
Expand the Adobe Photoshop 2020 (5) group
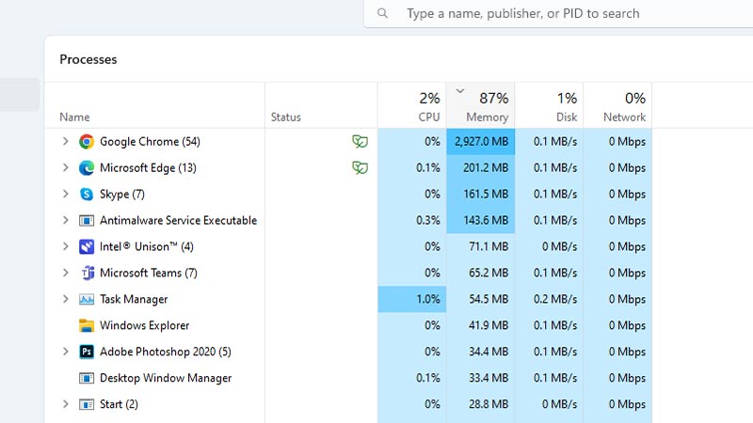[x=65, y=352]
